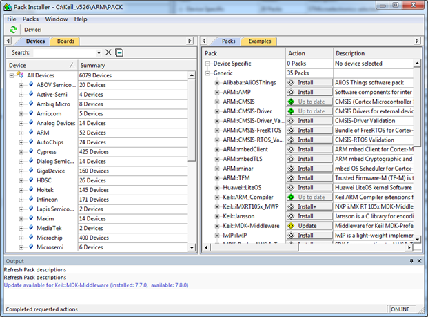Expand the Cypress device vendor node

tap(21, 152)
